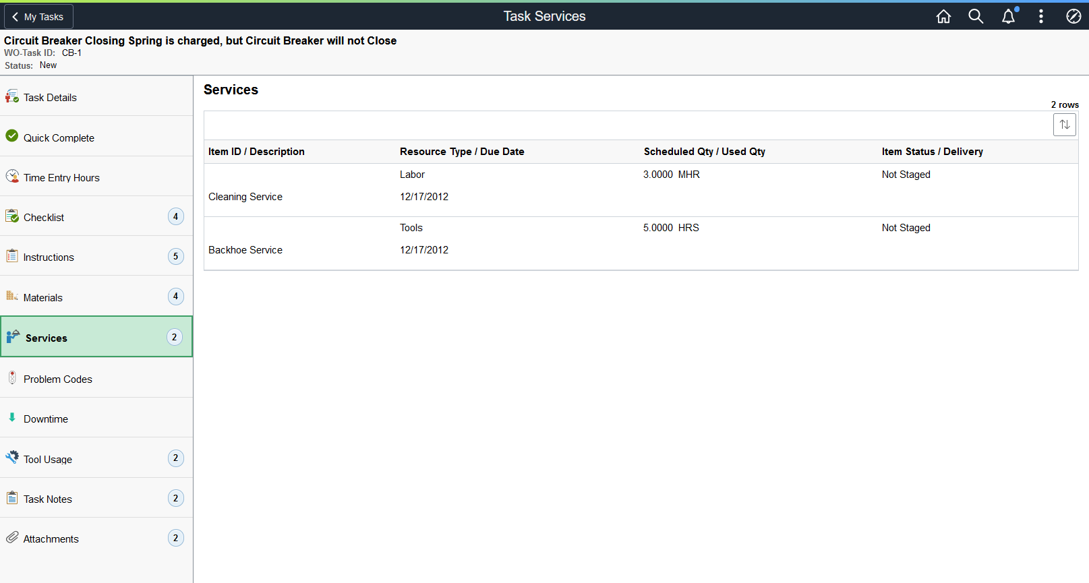Open the Search magnifier icon
The height and width of the screenshot is (583, 1089).
click(976, 16)
